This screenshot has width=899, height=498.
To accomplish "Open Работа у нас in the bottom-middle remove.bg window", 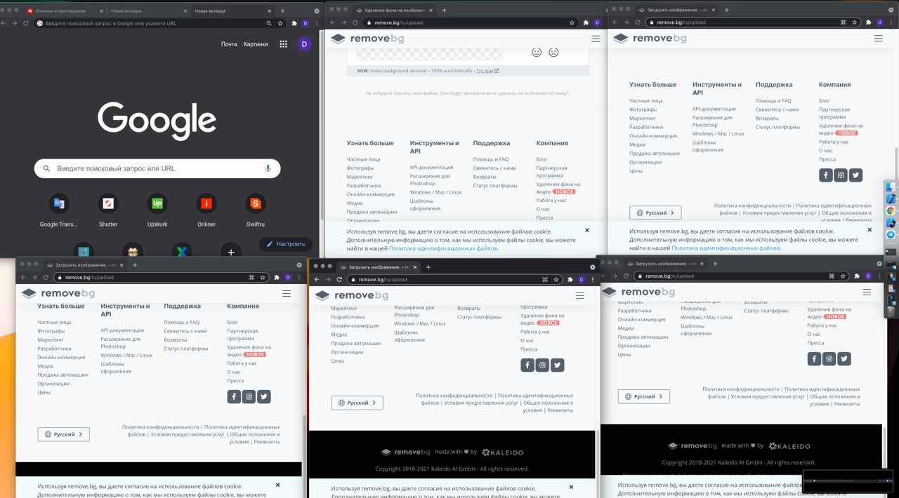I will point(535,332).
